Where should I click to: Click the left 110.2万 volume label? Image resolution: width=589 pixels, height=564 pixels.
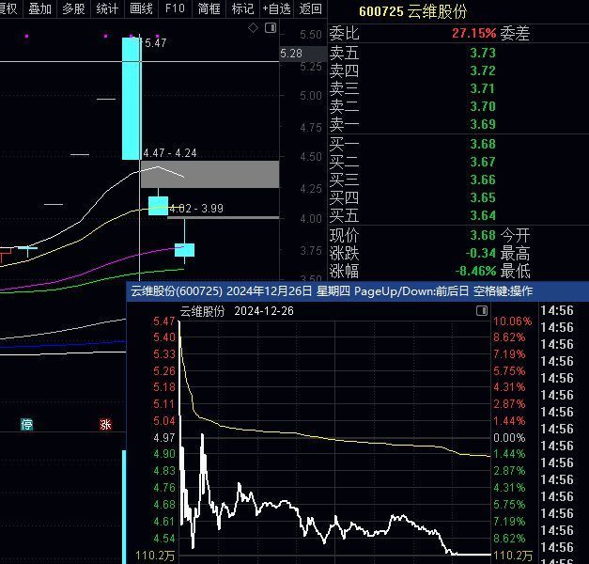pyautogui.click(x=155, y=556)
